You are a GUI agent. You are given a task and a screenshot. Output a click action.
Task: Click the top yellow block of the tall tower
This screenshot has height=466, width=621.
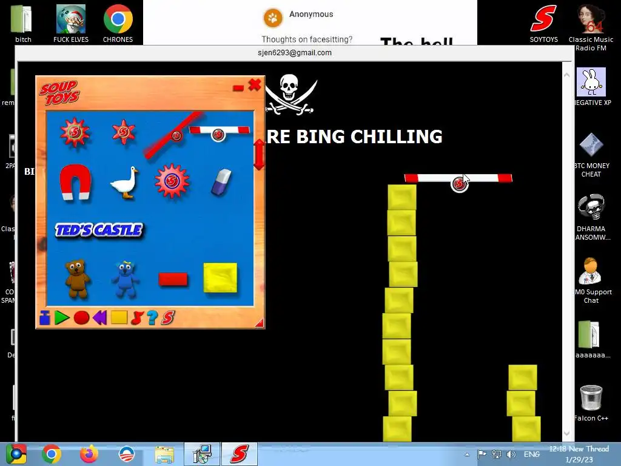click(x=402, y=197)
